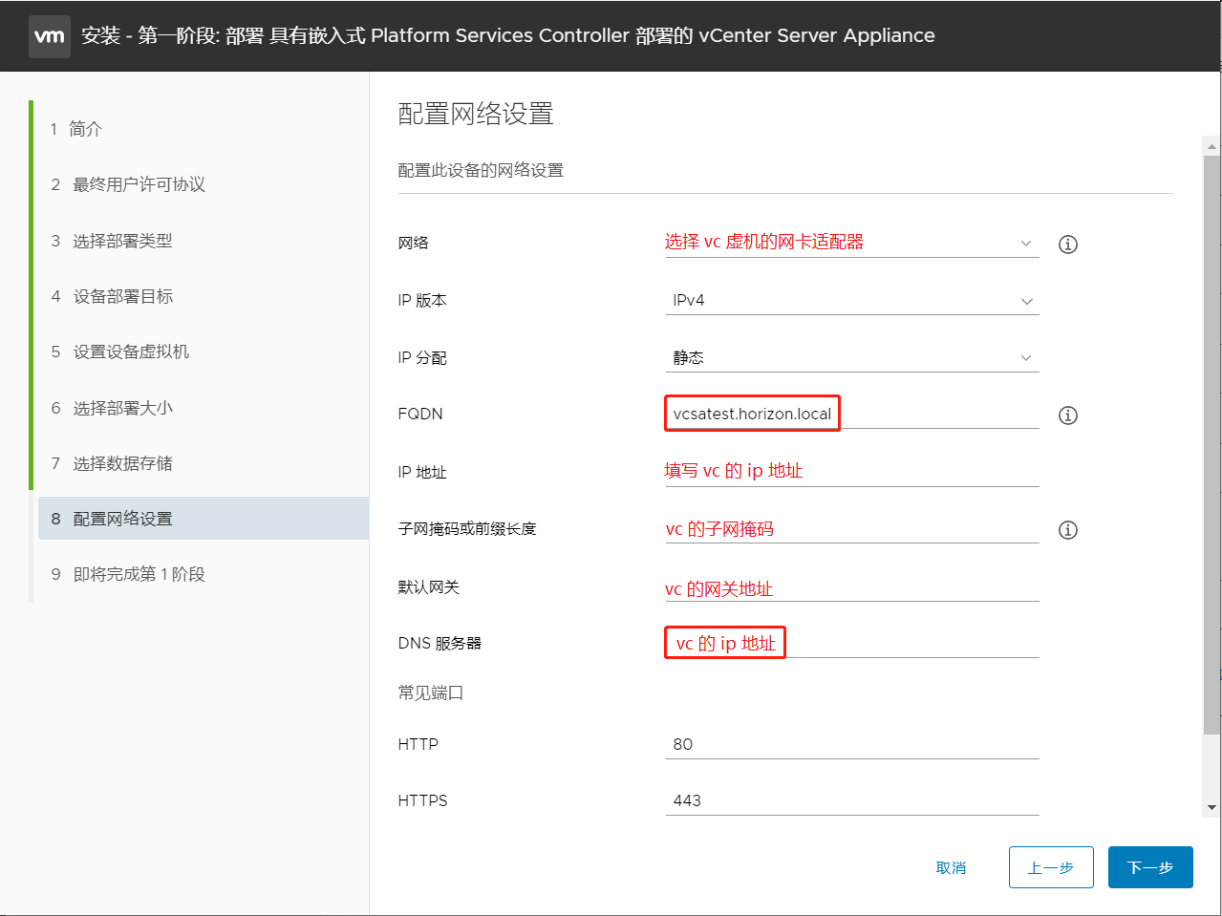Screen dimensions: 1222x916
Task: Click the 取消 cancel link
Action: [951, 867]
